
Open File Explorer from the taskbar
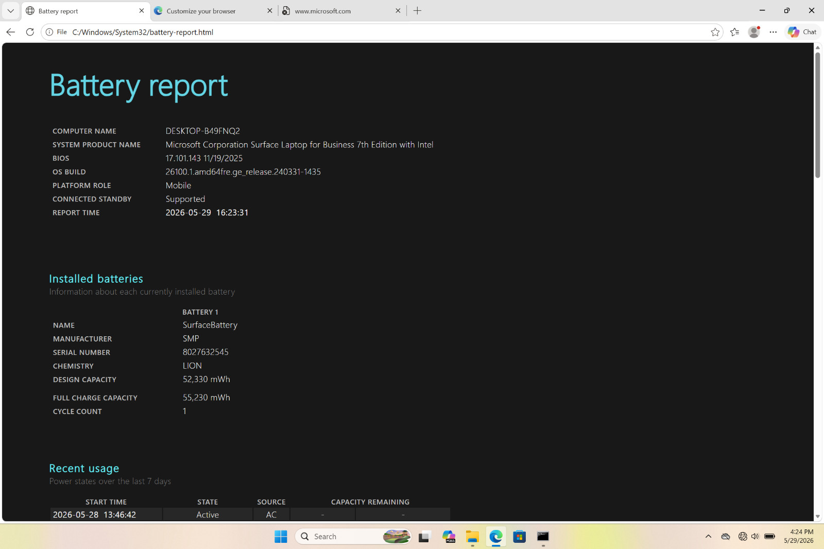click(x=472, y=537)
